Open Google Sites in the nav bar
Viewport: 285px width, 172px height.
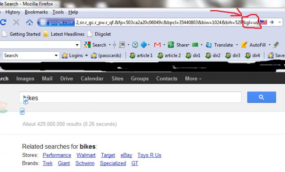tap(117, 78)
